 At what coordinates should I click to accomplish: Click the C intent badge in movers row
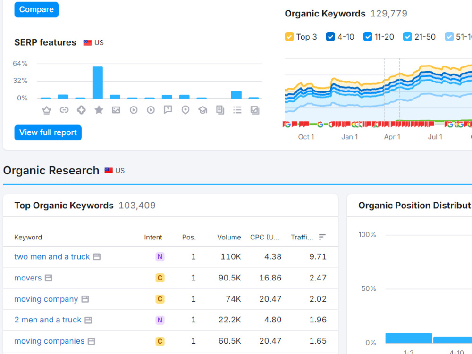click(160, 278)
